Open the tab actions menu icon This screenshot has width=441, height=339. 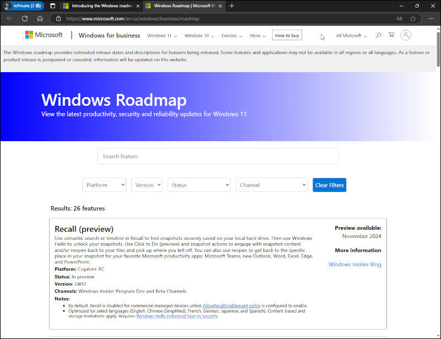52,6
